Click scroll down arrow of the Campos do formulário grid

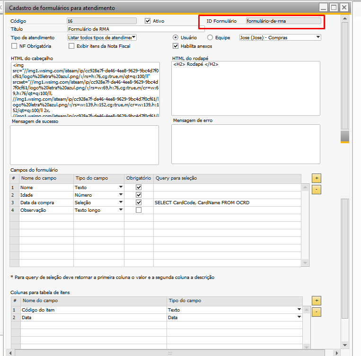(x=305, y=262)
